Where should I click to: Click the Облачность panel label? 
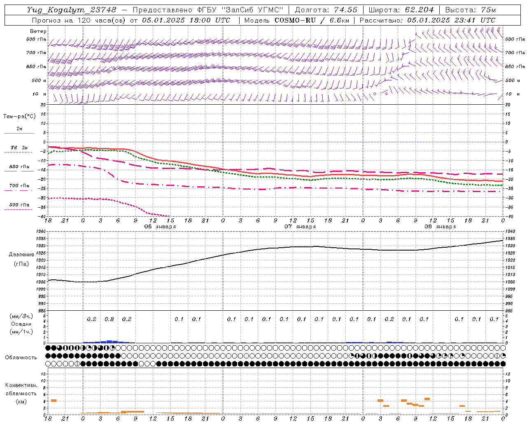(21, 358)
